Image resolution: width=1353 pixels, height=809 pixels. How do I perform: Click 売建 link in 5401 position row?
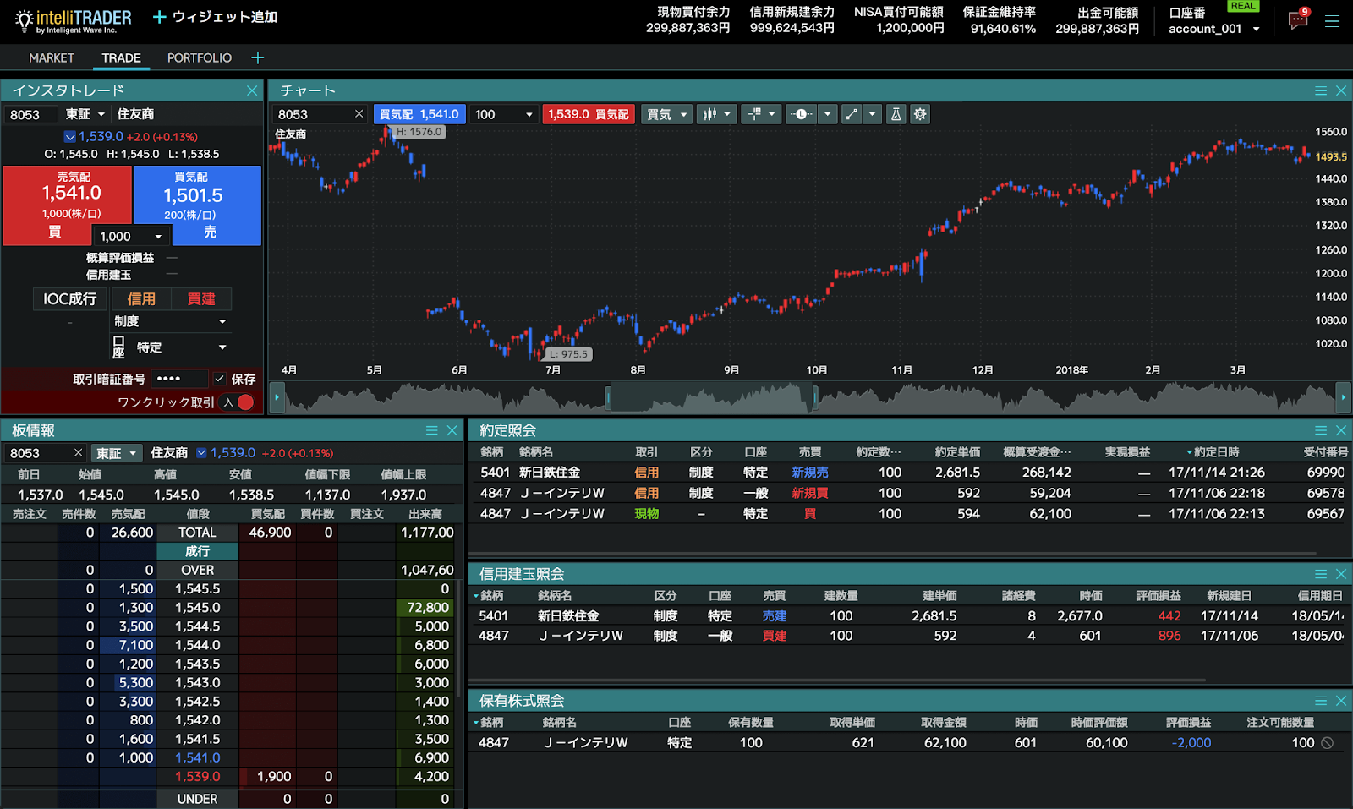tap(775, 616)
